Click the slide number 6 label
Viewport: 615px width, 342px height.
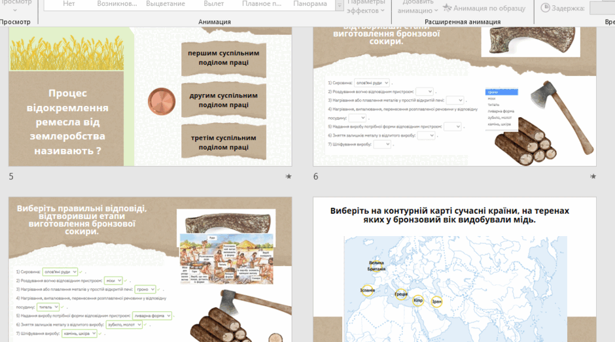pos(316,177)
